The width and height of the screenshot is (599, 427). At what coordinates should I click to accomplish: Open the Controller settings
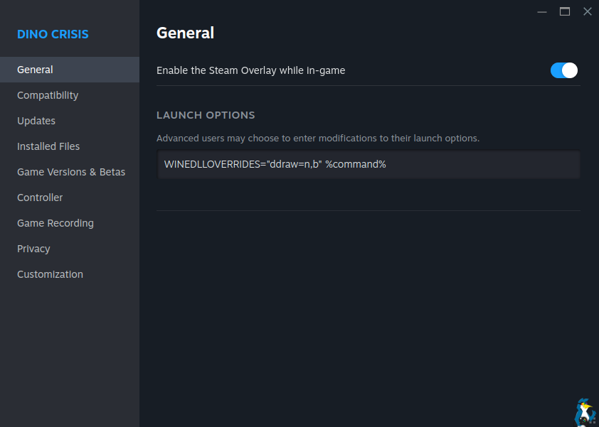click(40, 198)
